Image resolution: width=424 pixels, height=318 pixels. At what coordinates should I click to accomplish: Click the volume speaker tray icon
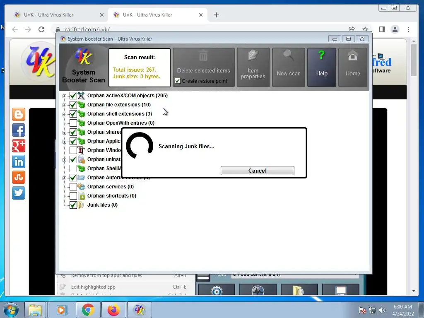[382, 310]
